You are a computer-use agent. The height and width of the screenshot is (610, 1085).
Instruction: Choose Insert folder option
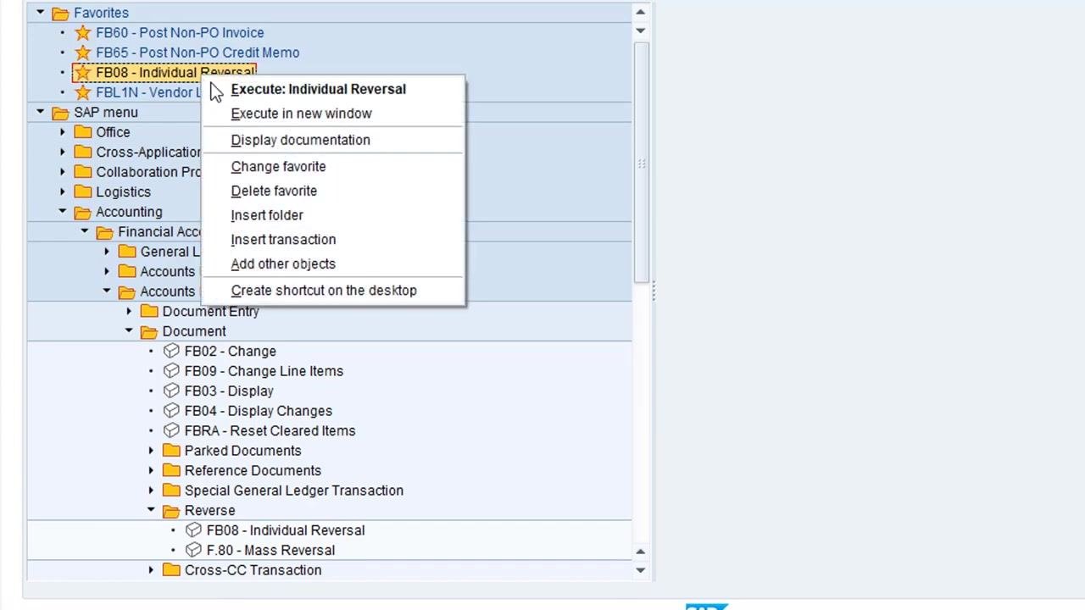(x=266, y=215)
